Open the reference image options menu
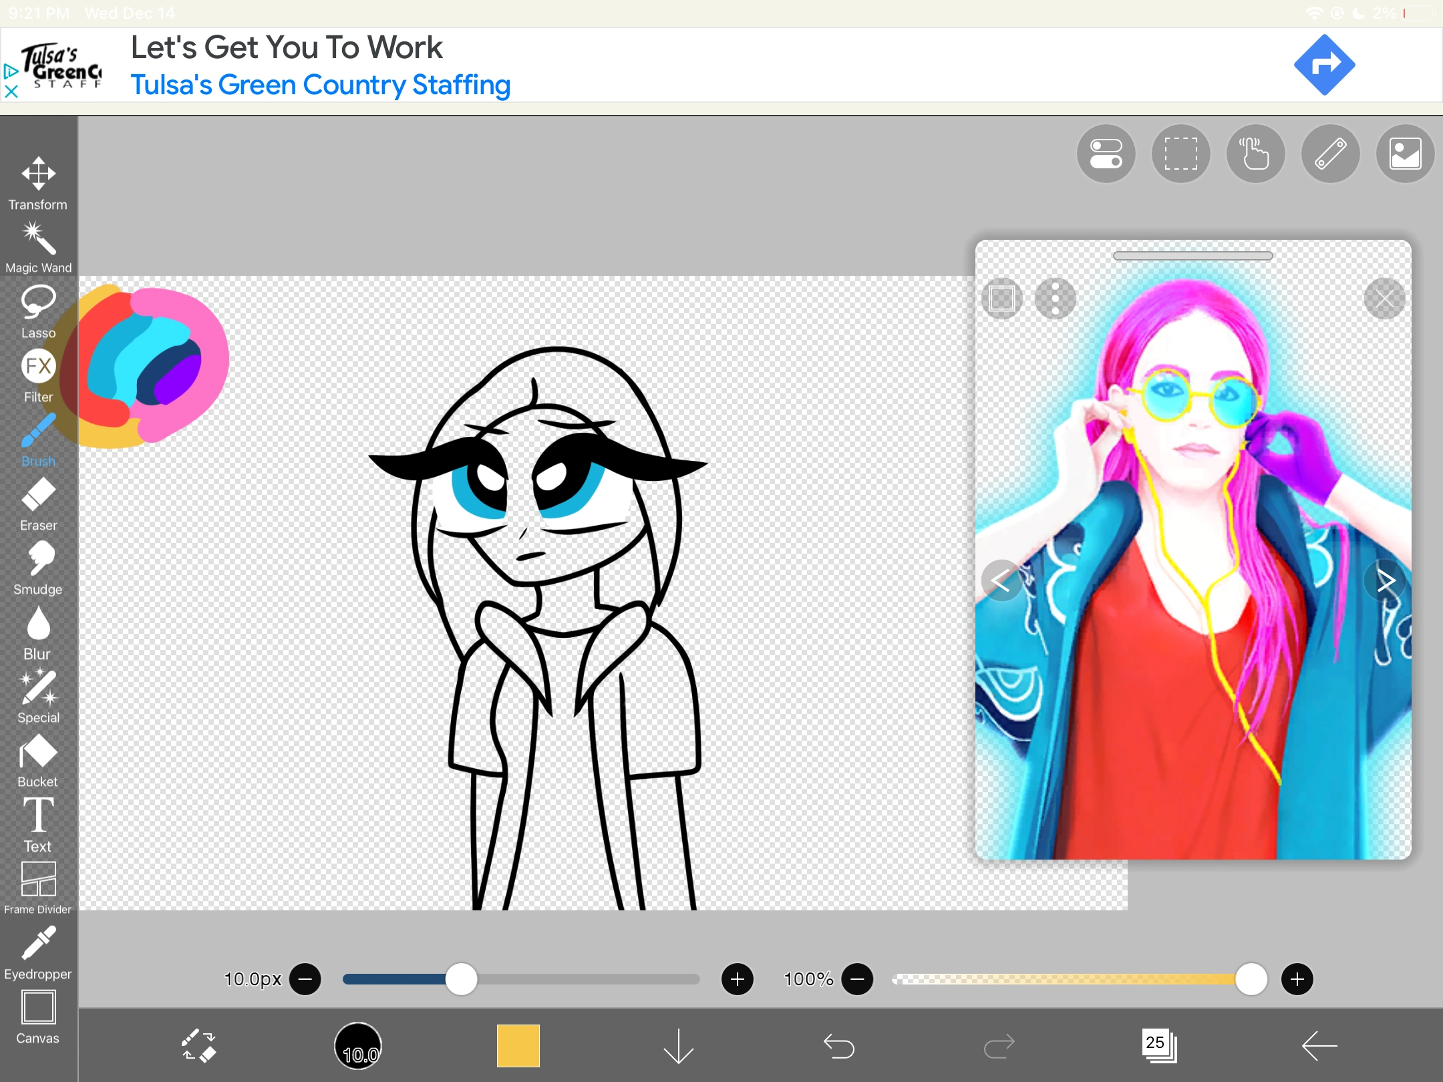This screenshot has width=1443, height=1082. tap(1054, 299)
